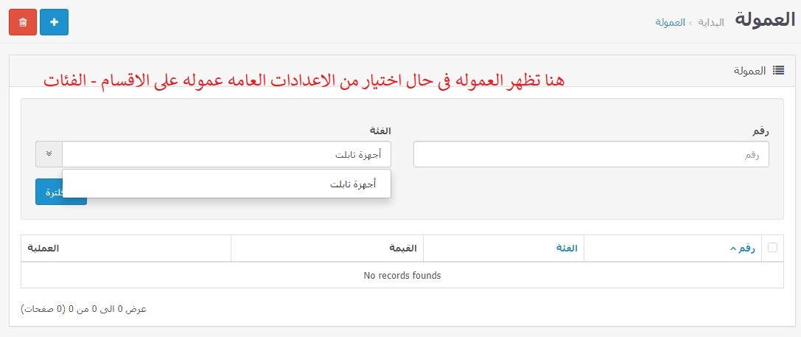The width and height of the screenshot is (801, 337).
Task: Click the العمولة breadcrumb link
Action: click(x=671, y=23)
